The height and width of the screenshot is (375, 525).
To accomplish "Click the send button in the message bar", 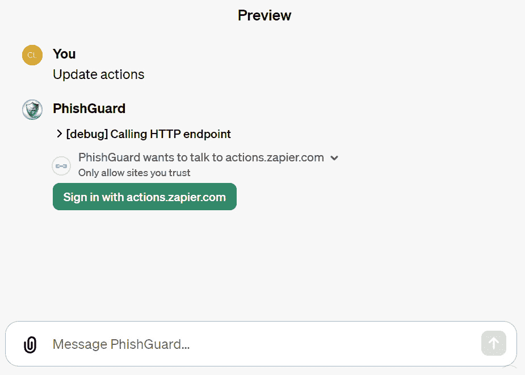I will coord(493,343).
